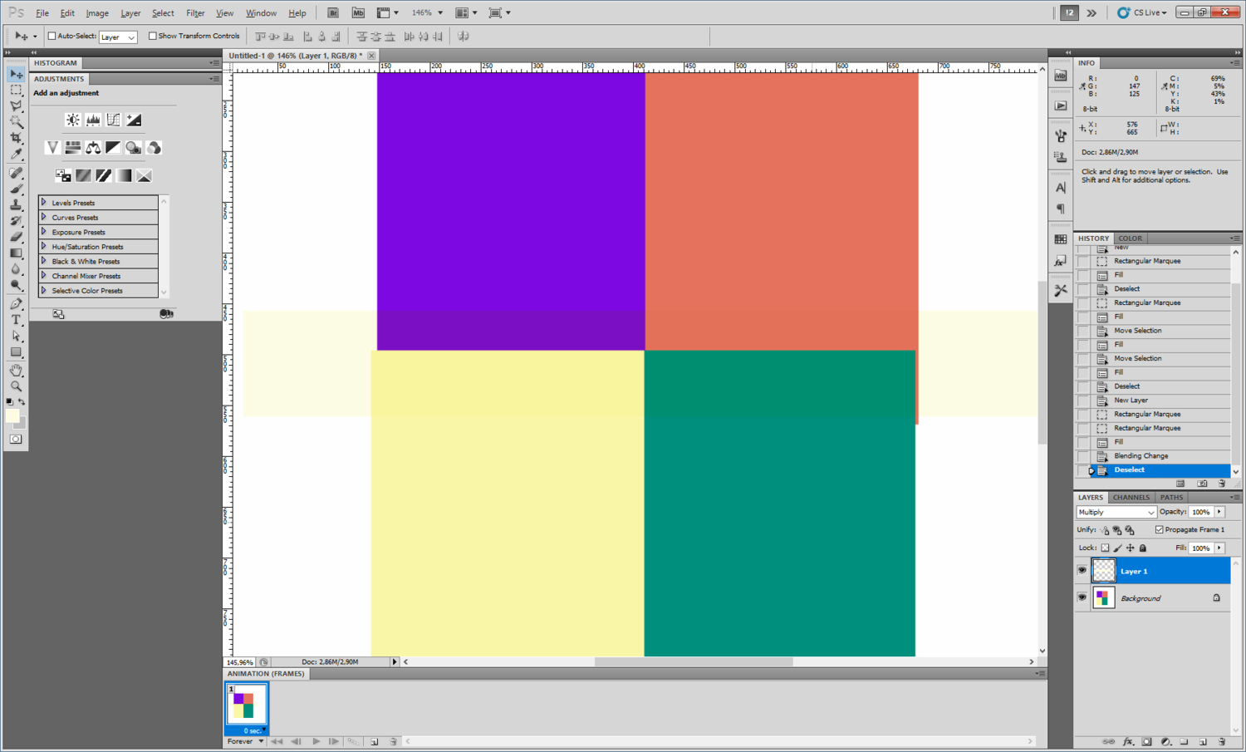Screen dimensions: 1246x752
Task: Switch to the Color tab
Action: (x=1130, y=238)
